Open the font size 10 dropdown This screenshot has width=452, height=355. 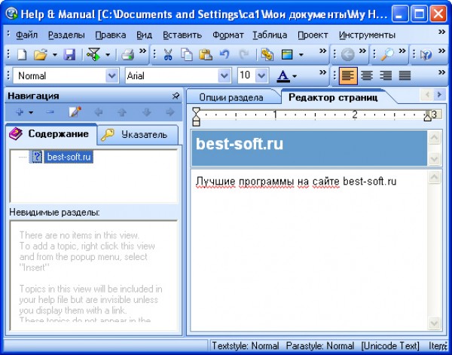(261, 76)
